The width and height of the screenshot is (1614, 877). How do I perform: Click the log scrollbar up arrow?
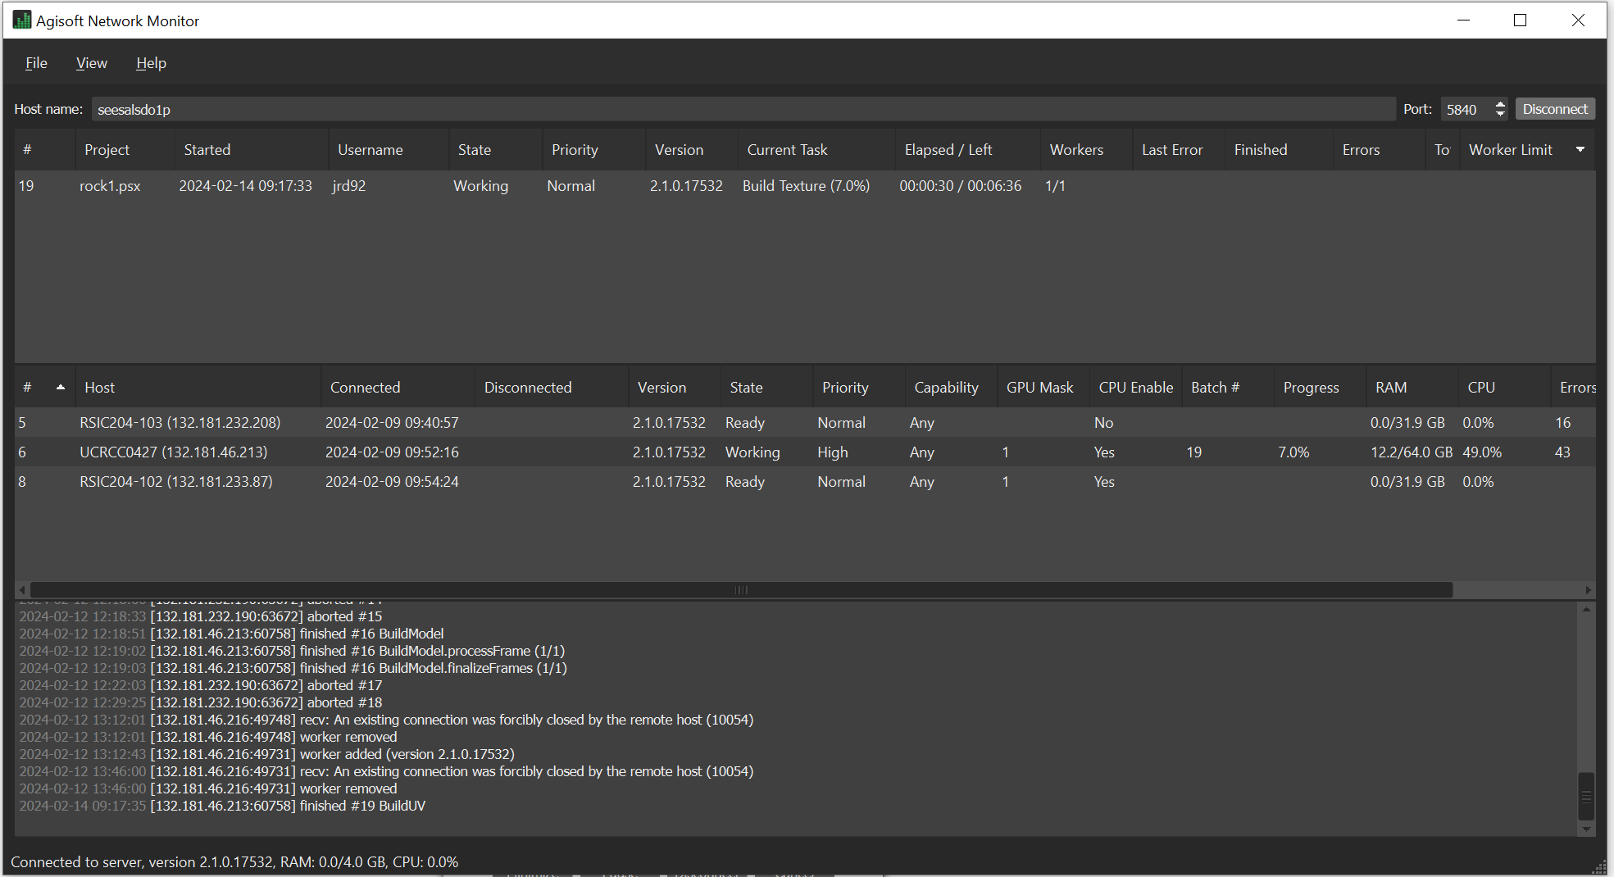1586,609
